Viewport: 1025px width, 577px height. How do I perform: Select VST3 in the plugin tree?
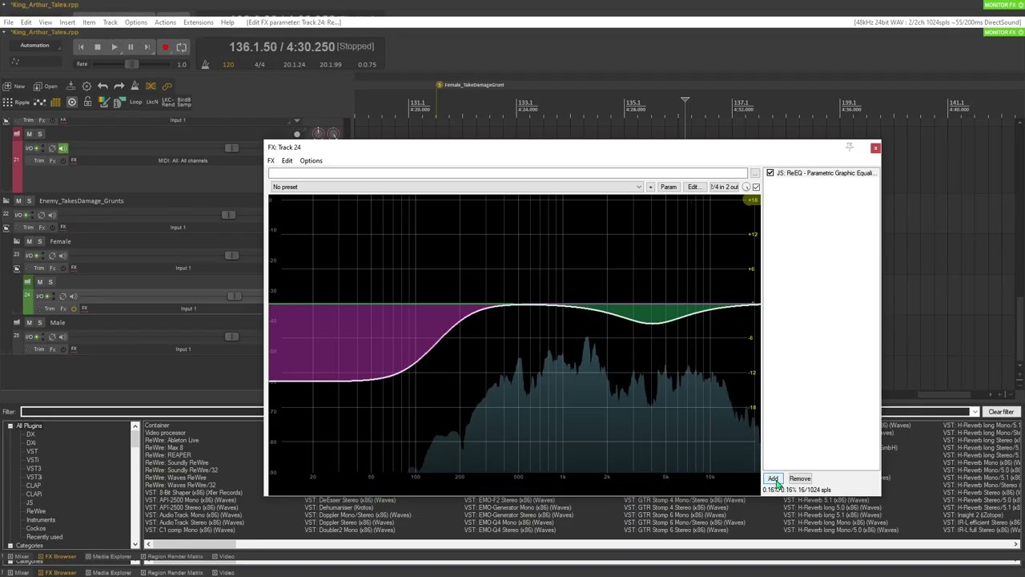34,469
